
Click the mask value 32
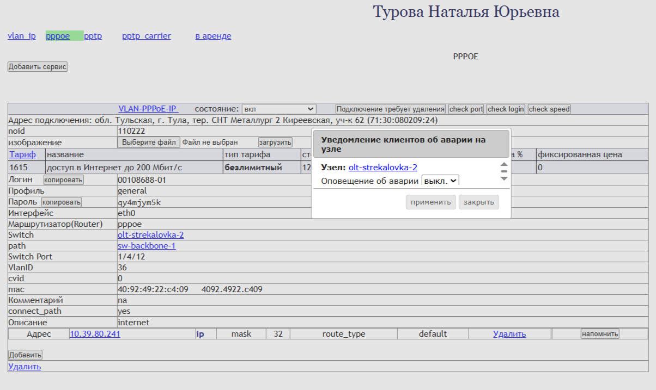[278, 334]
